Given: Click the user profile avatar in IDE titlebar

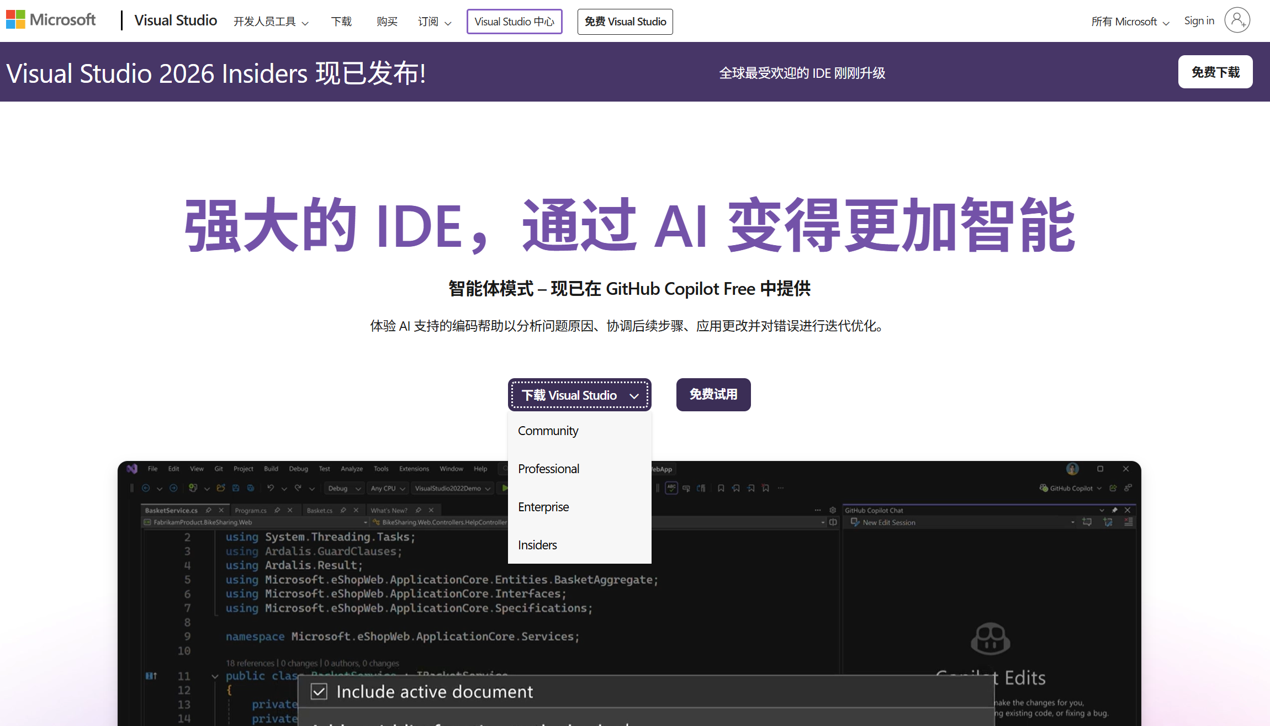Looking at the screenshot, I should click(x=1072, y=469).
